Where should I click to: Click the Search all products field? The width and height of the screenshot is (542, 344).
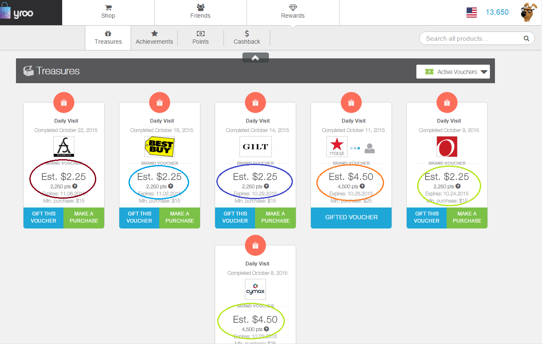coord(477,39)
